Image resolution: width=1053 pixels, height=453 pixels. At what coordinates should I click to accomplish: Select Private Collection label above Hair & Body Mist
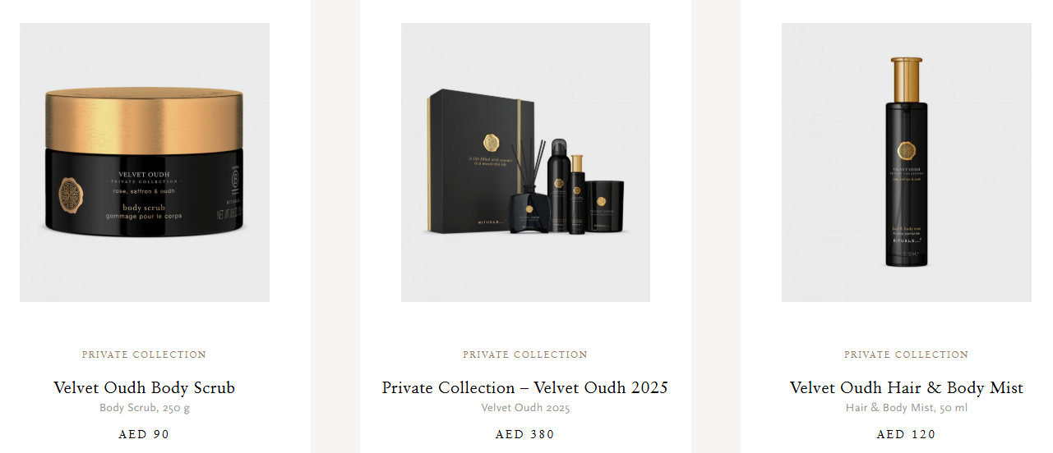907,355
